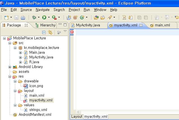Open the Package Explorer view menu triangle
The width and height of the screenshot is (179, 120).
pos(65,31)
